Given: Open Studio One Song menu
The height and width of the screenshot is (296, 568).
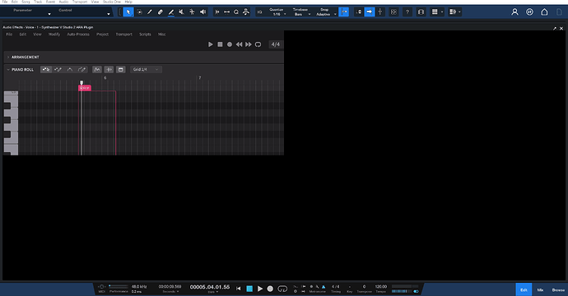Looking at the screenshot, I should (26, 2).
